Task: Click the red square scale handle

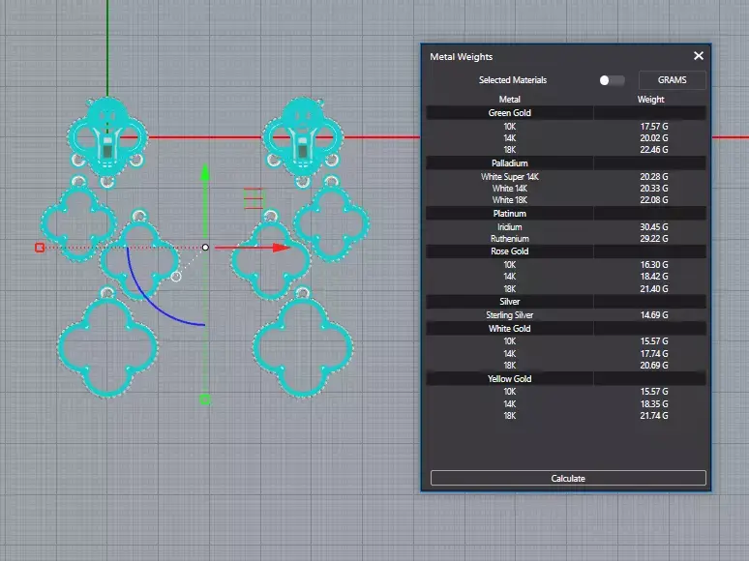Action: tap(40, 248)
